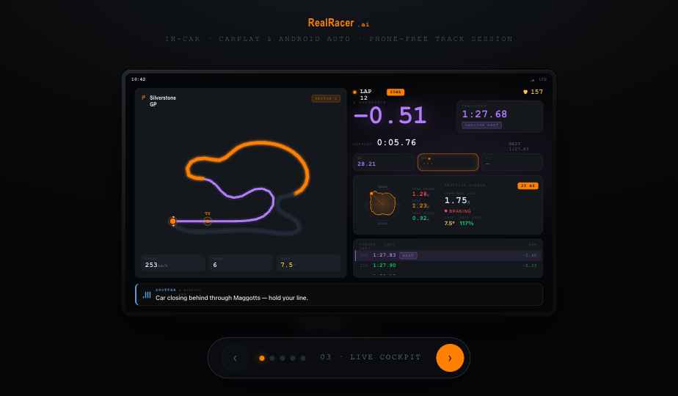
Task: Click the spotter message about Maggotts
Action: [232, 298]
